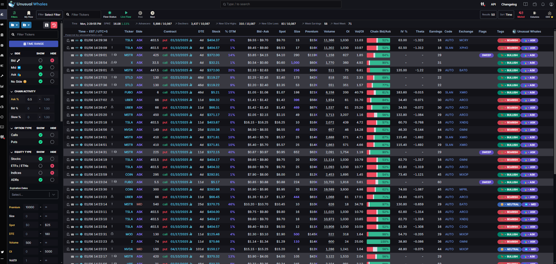Open chart icon for first TSLA 01/10/2025 row
The image size is (556, 264).
point(191,40)
